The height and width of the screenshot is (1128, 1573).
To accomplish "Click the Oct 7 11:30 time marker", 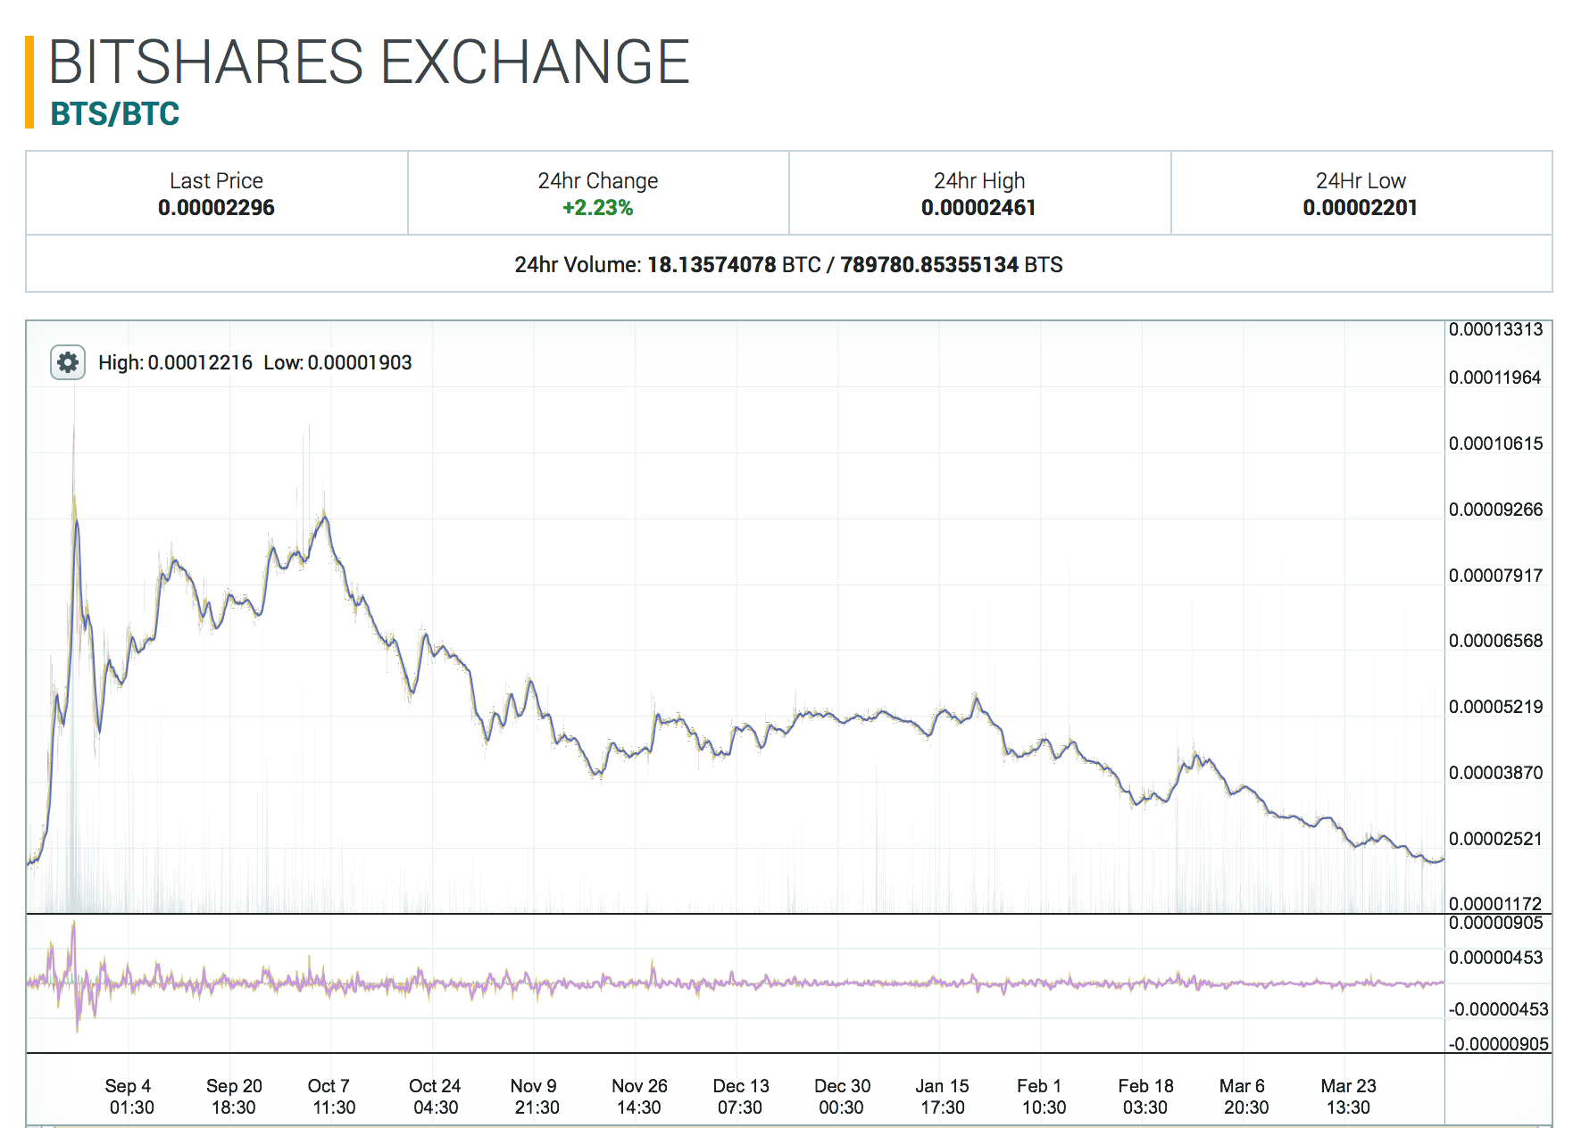I will 332,1097.
